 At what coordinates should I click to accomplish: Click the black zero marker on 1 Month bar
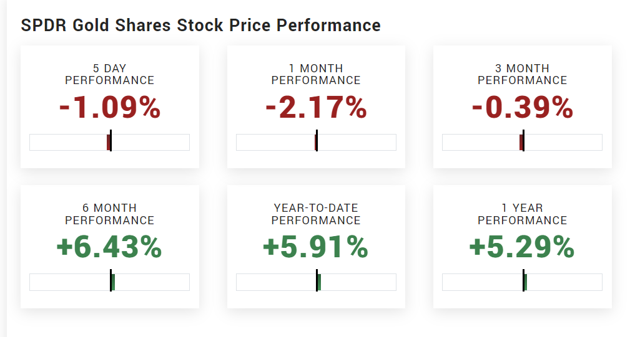pyautogui.click(x=317, y=141)
